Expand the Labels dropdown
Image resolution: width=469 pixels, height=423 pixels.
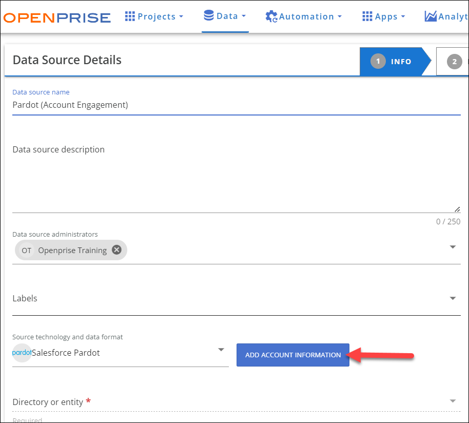point(453,298)
